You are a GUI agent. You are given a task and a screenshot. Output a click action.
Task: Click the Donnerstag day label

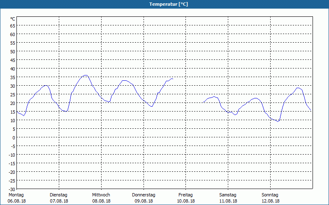click(144, 195)
